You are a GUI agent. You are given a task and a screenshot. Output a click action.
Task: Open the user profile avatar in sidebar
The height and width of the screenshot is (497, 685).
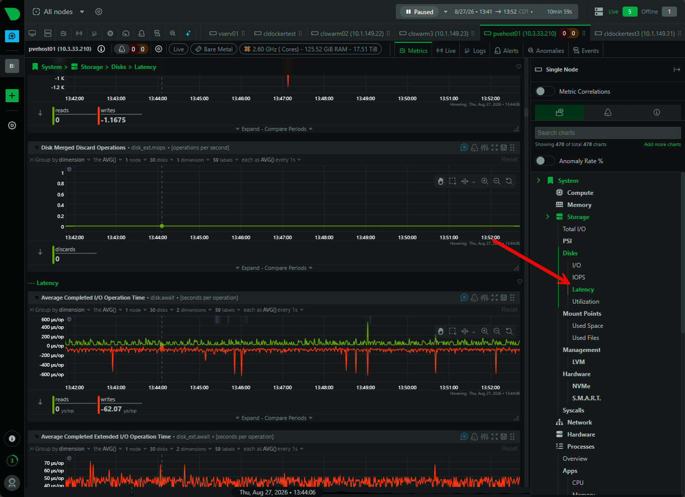[x=12, y=483]
